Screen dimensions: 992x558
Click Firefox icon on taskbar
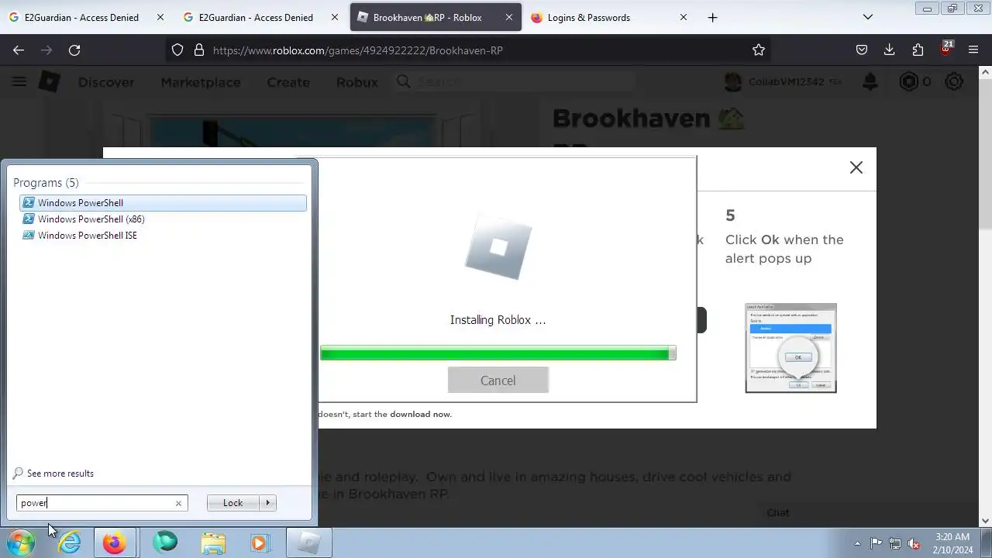tap(115, 542)
